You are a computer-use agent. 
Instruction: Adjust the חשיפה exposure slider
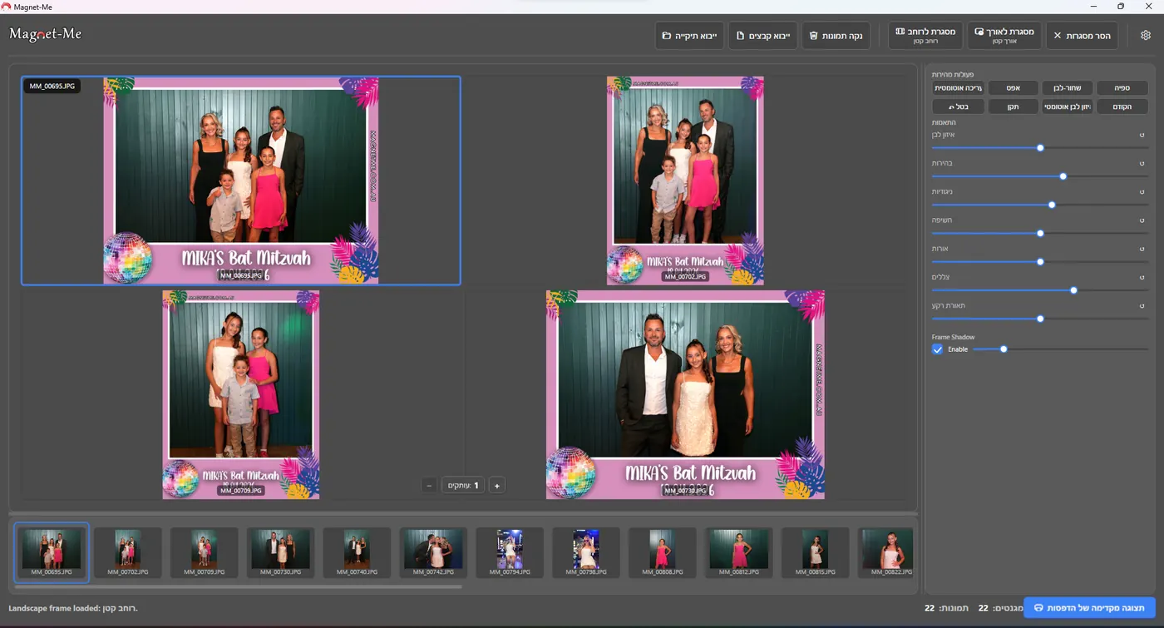(x=1040, y=234)
